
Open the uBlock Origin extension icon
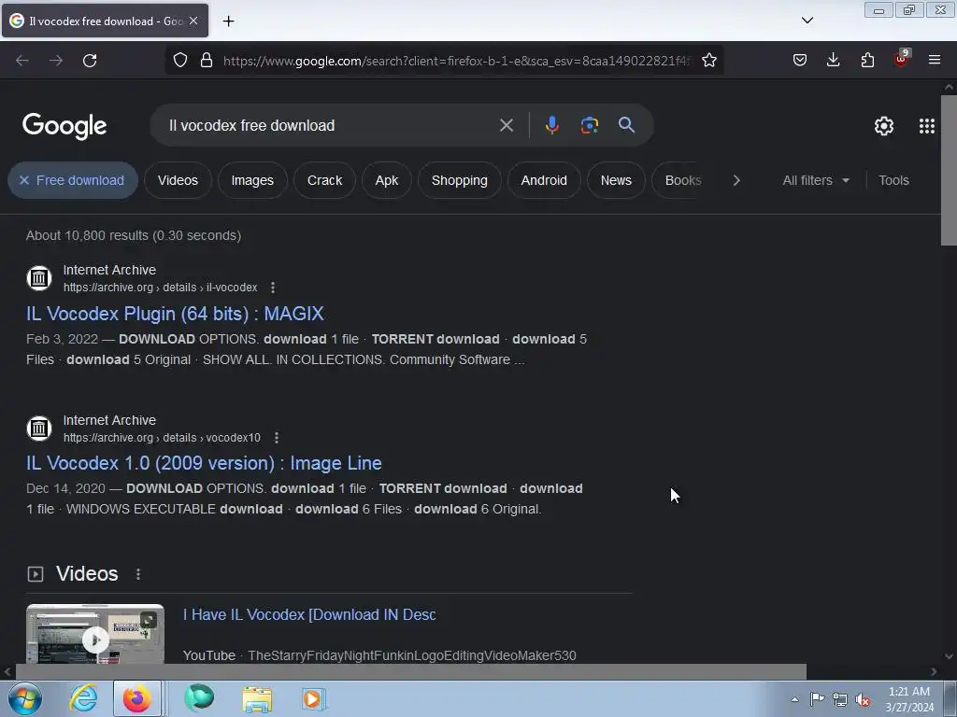tap(901, 59)
